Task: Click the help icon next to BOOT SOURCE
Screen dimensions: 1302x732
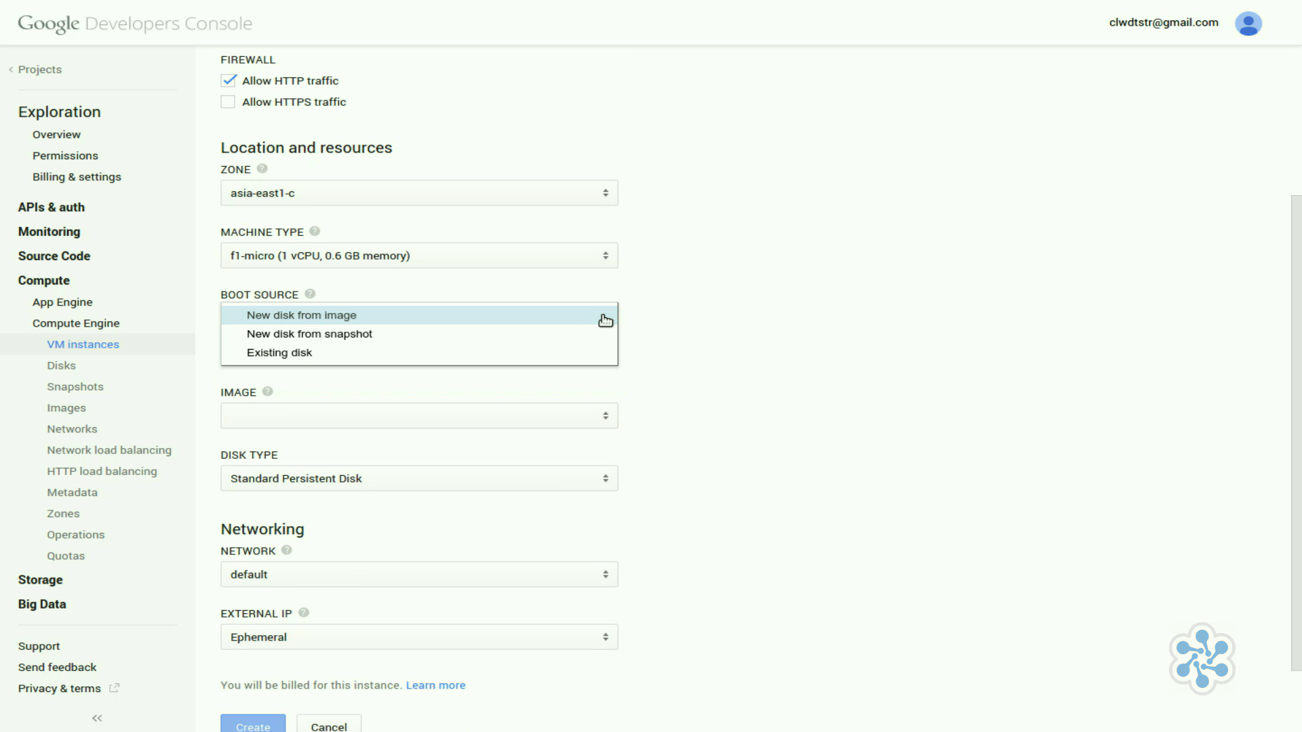Action: [310, 294]
